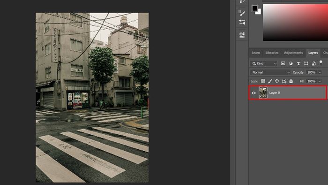Screen dimensions: 328x185
Task: Switch to the Adjustments tab
Action: (293, 53)
